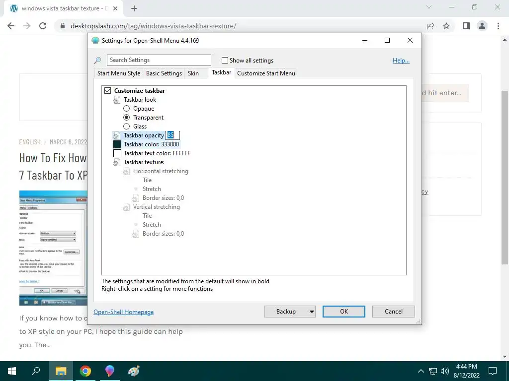The image size is (509, 381).
Task: Click the webpage vertical scrollbar thumb
Action: coord(505,178)
